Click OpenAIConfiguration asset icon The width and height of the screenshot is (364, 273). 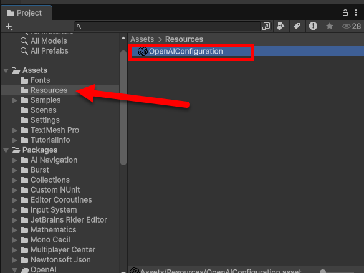(143, 51)
